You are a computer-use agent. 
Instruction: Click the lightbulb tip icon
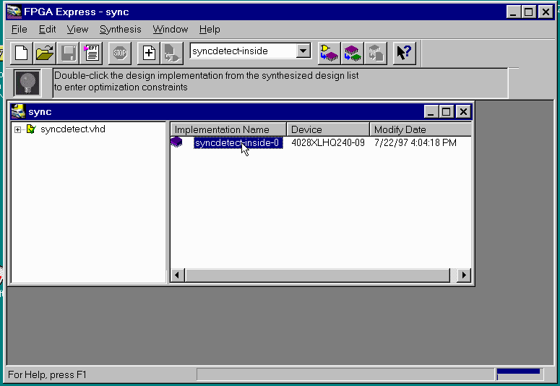(27, 82)
